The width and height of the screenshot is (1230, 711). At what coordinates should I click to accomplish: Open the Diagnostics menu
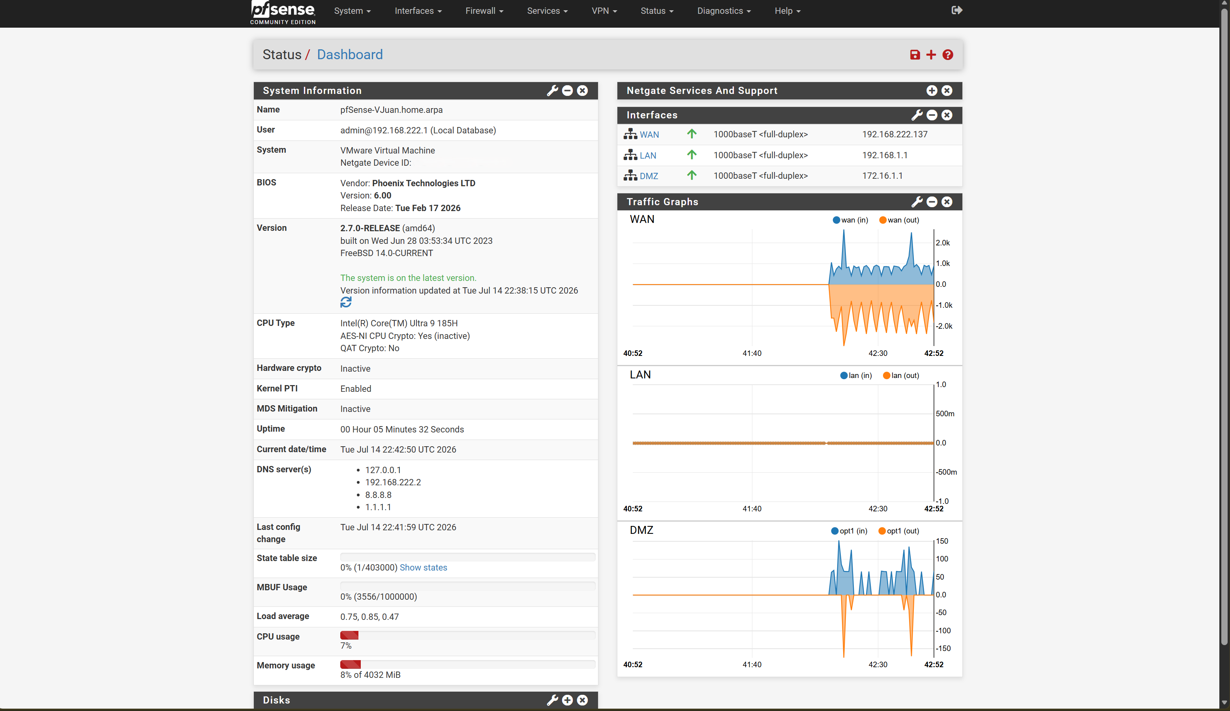(724, 11)
